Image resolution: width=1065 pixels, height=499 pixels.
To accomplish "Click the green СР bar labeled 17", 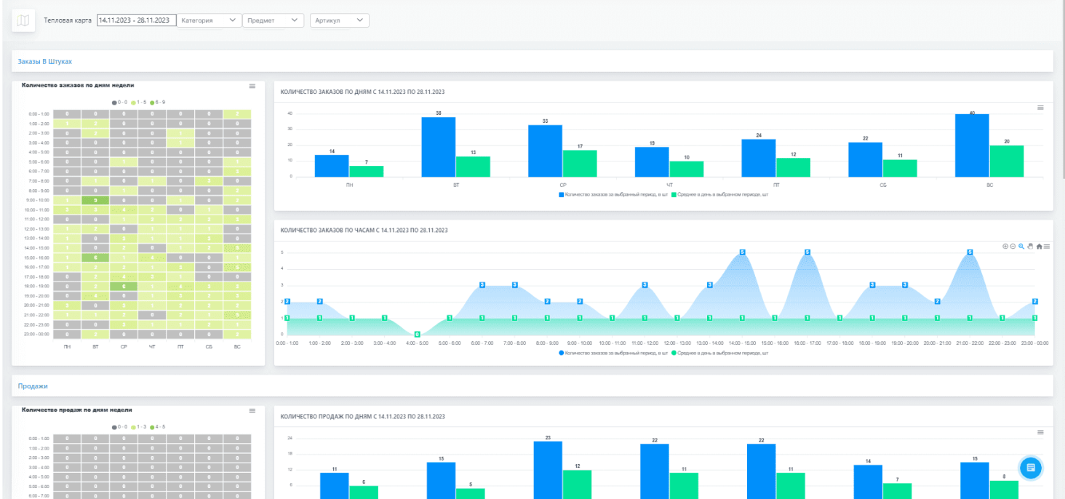I will pyautogui.click(x=580, y=164).
